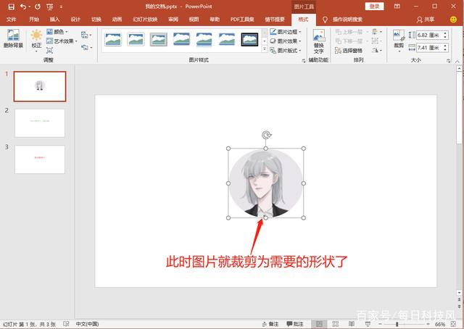Select slide 3 thumbnail
The height and width of the screenshot is (329, 464).
tap(40, 159)
